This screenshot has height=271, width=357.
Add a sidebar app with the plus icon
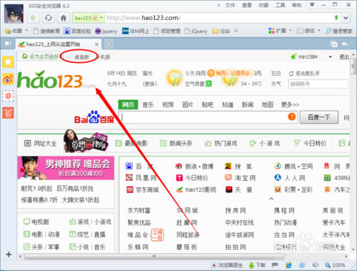pos(9,255)
